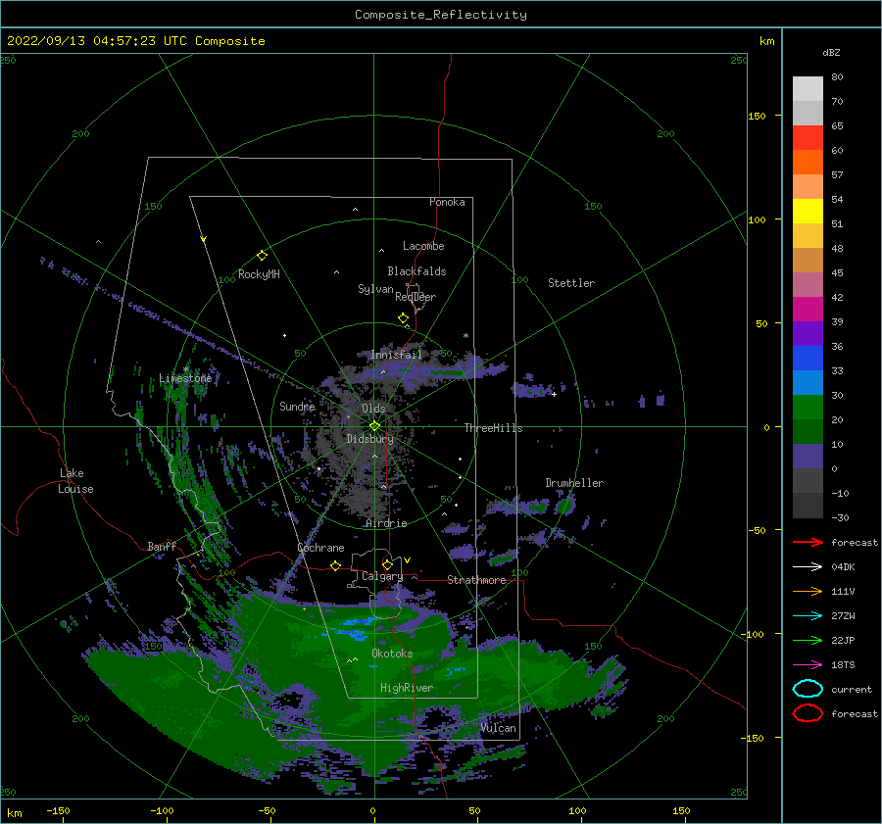The width and height of the screenshot is (882, 824).
Task: Click the 22JP legend label
Action: coord(843,640)
